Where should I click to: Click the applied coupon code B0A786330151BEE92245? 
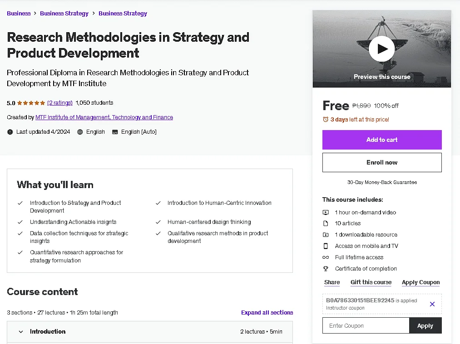(x=360, y=300)
